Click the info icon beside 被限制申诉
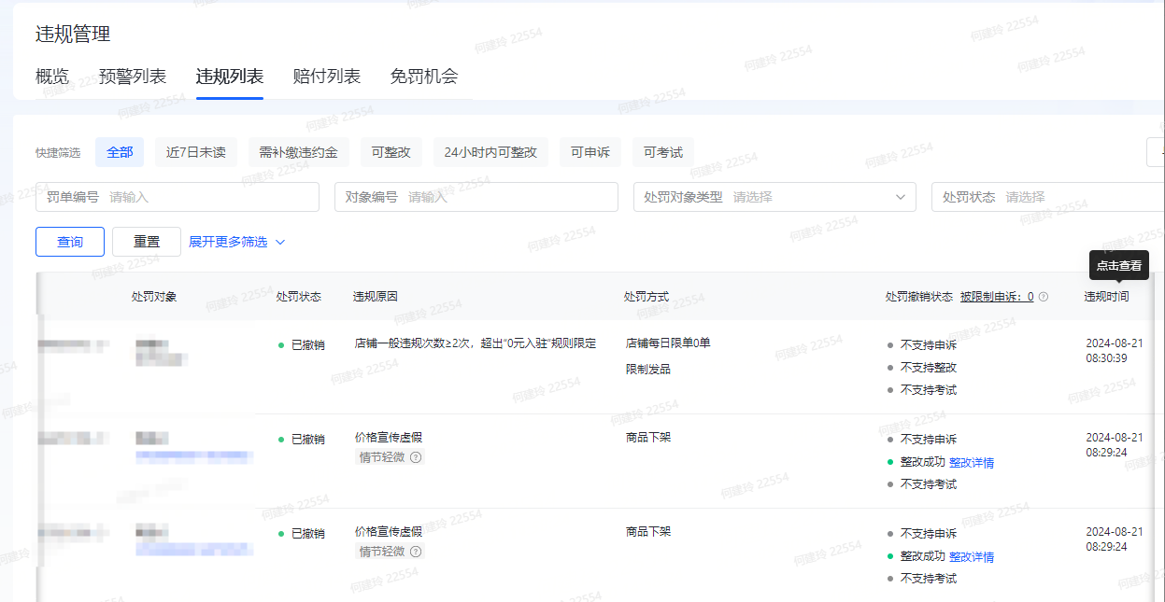This screenshot has height=602, width=1165. (1044, 297)
